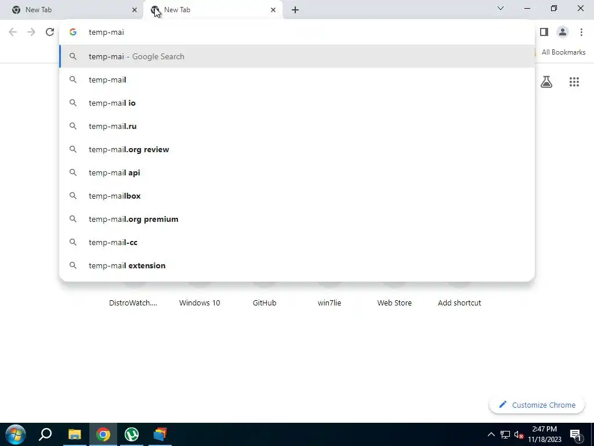Click Add shortcut

459,303
